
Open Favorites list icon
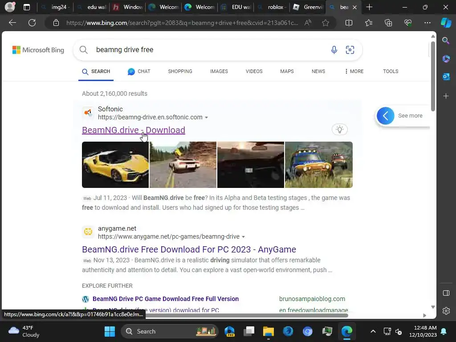click(368, 23)
